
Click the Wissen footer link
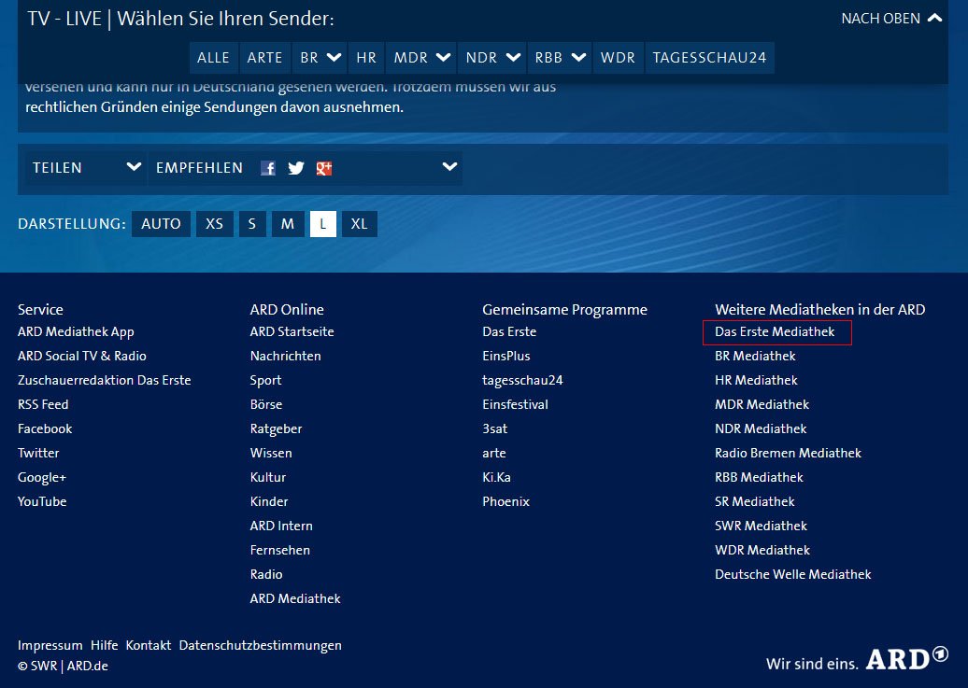pyautogui.click(x=271, y=453)
